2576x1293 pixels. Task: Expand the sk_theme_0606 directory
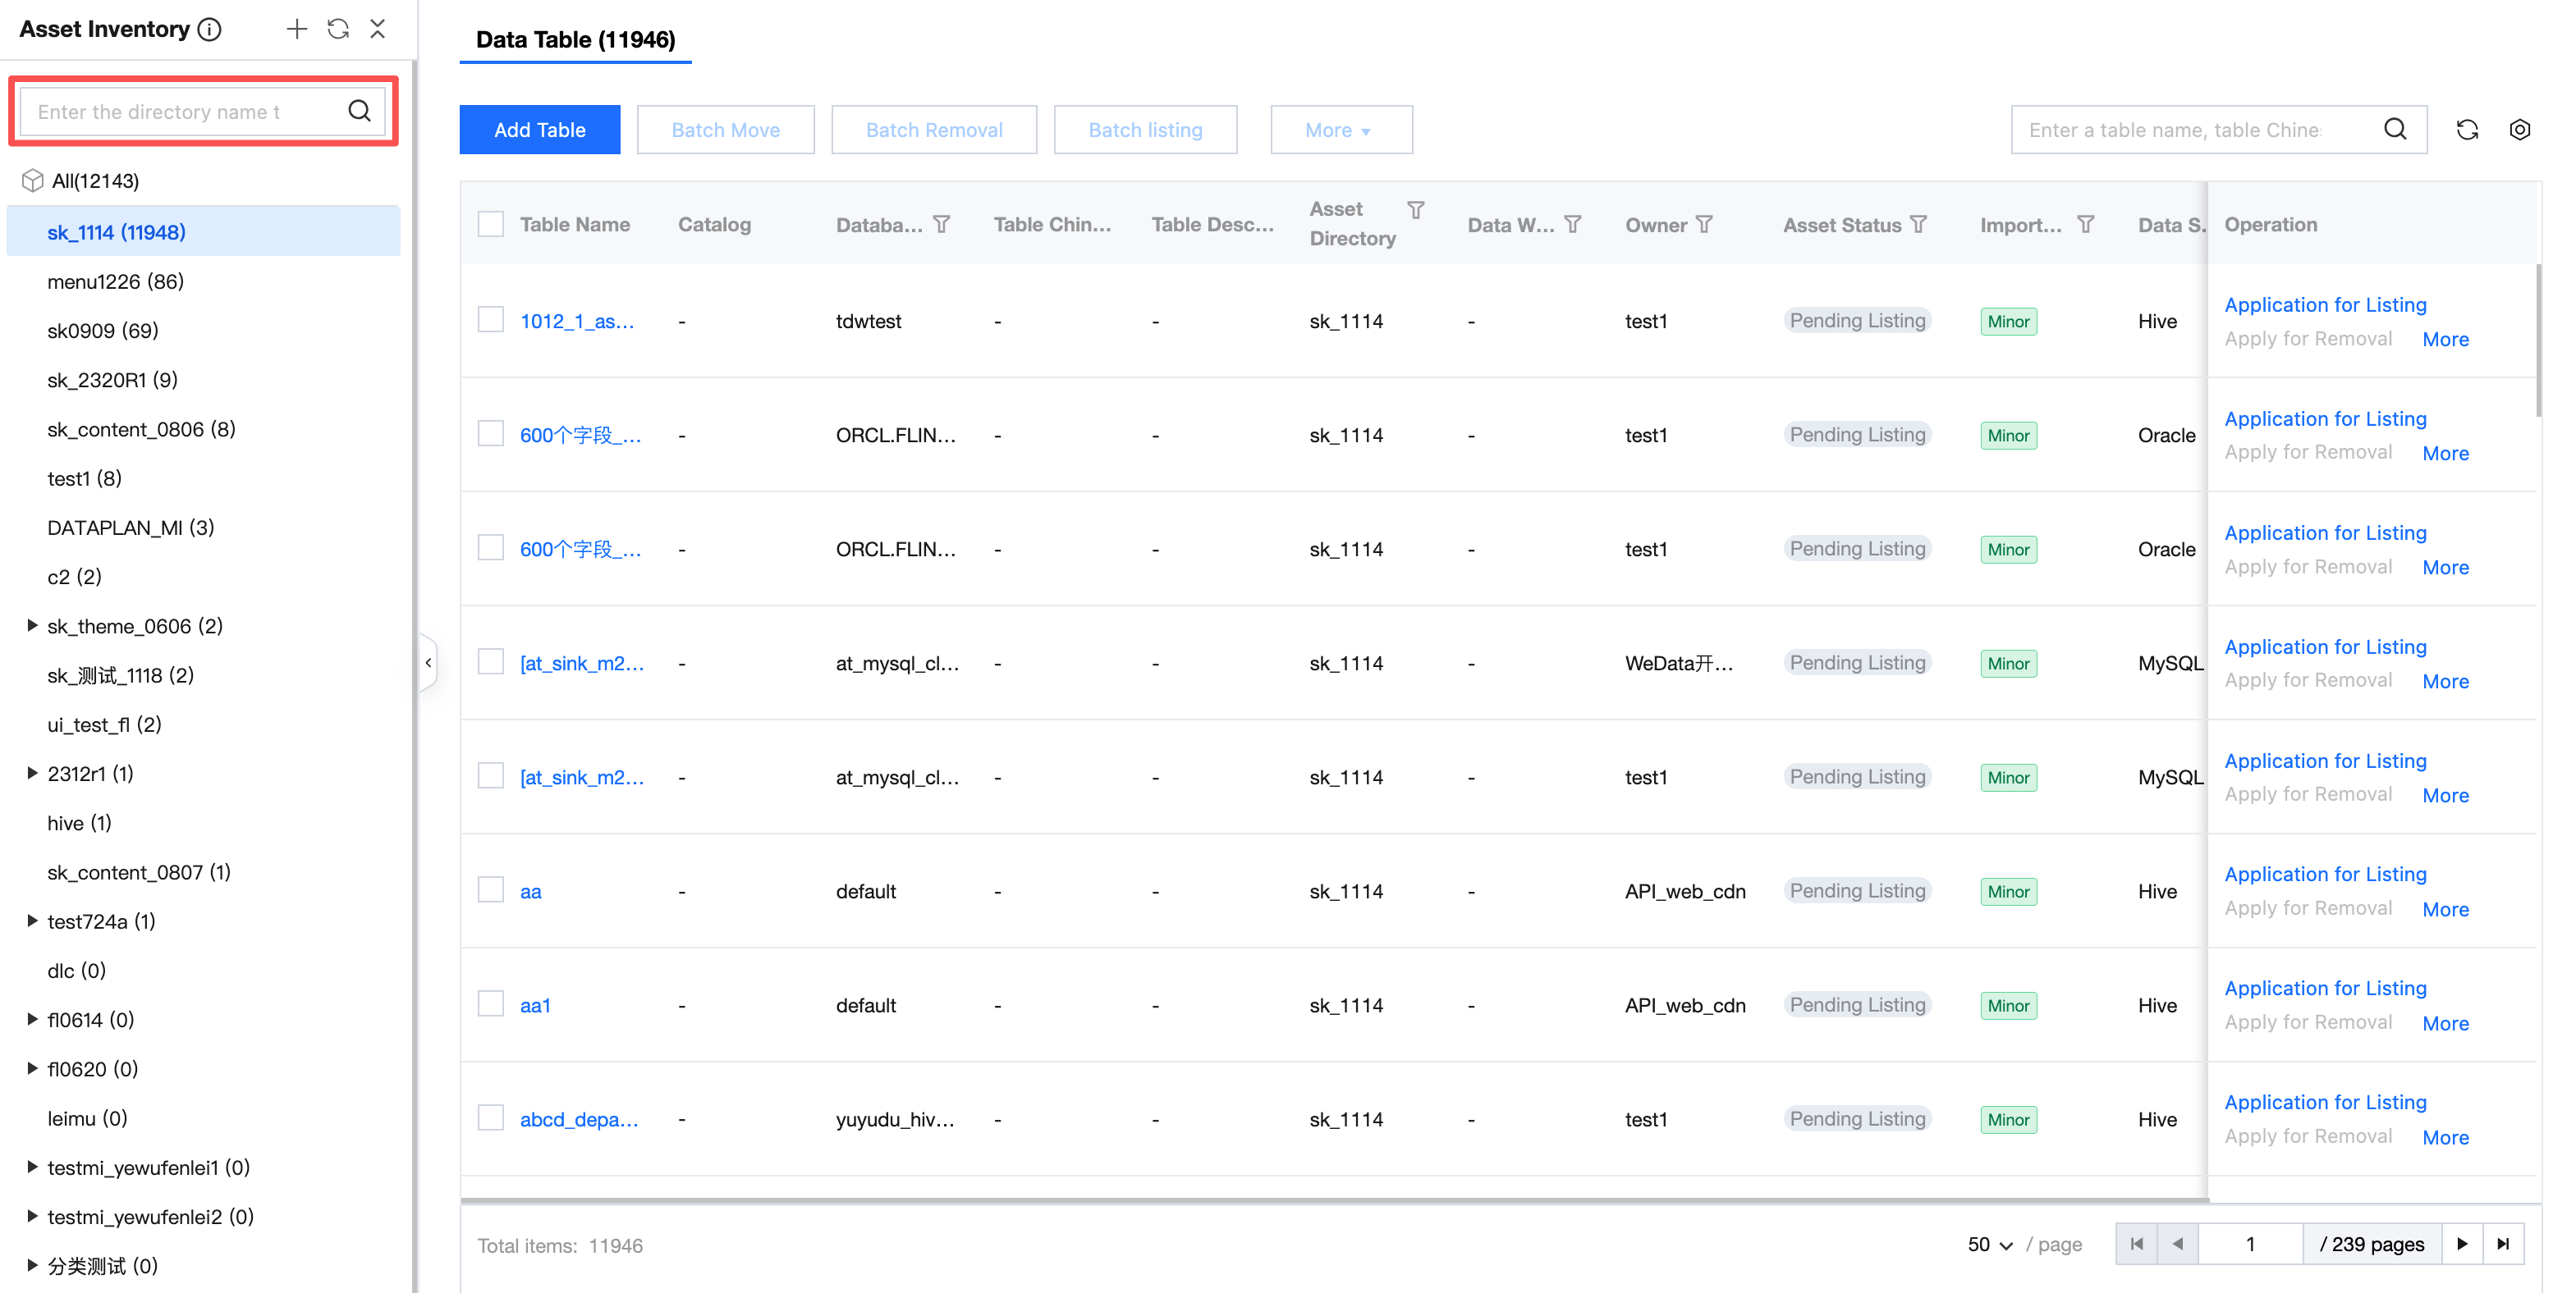[x=32, y=625]
